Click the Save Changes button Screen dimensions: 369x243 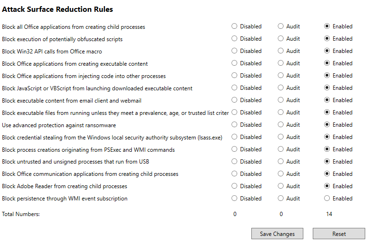pyautogui.click(x=277, y=234)
